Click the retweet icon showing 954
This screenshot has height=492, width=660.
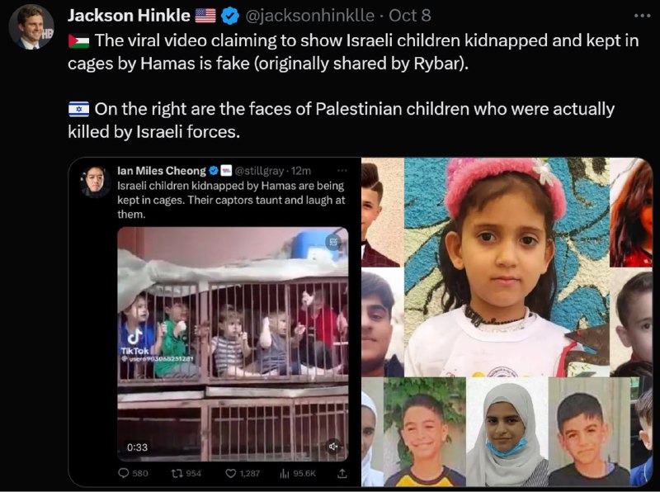click(x=177, y=473)
